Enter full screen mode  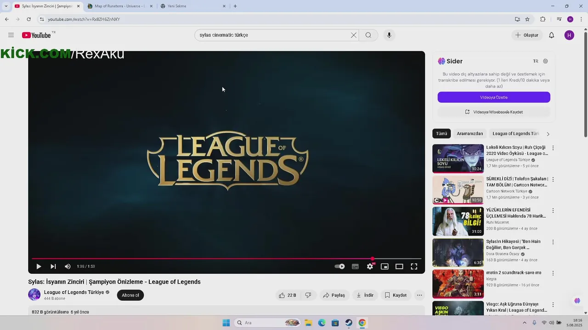[x=414, y=266]
